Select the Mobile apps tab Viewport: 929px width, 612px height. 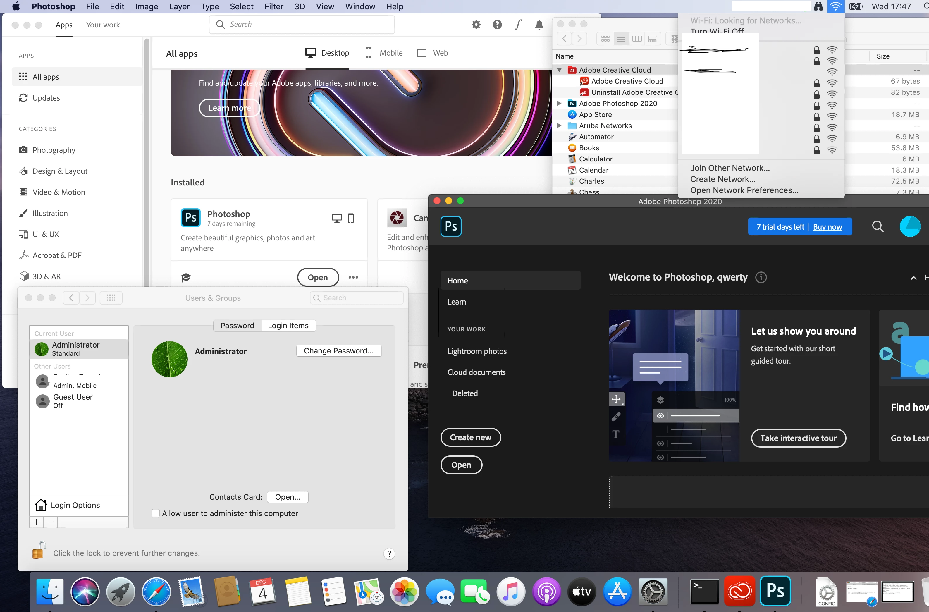pos(384,53)
